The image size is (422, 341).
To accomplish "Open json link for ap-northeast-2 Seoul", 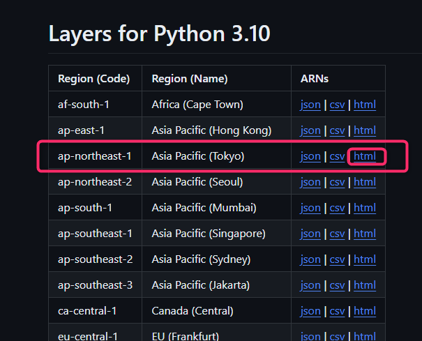I will click(310, 182).
